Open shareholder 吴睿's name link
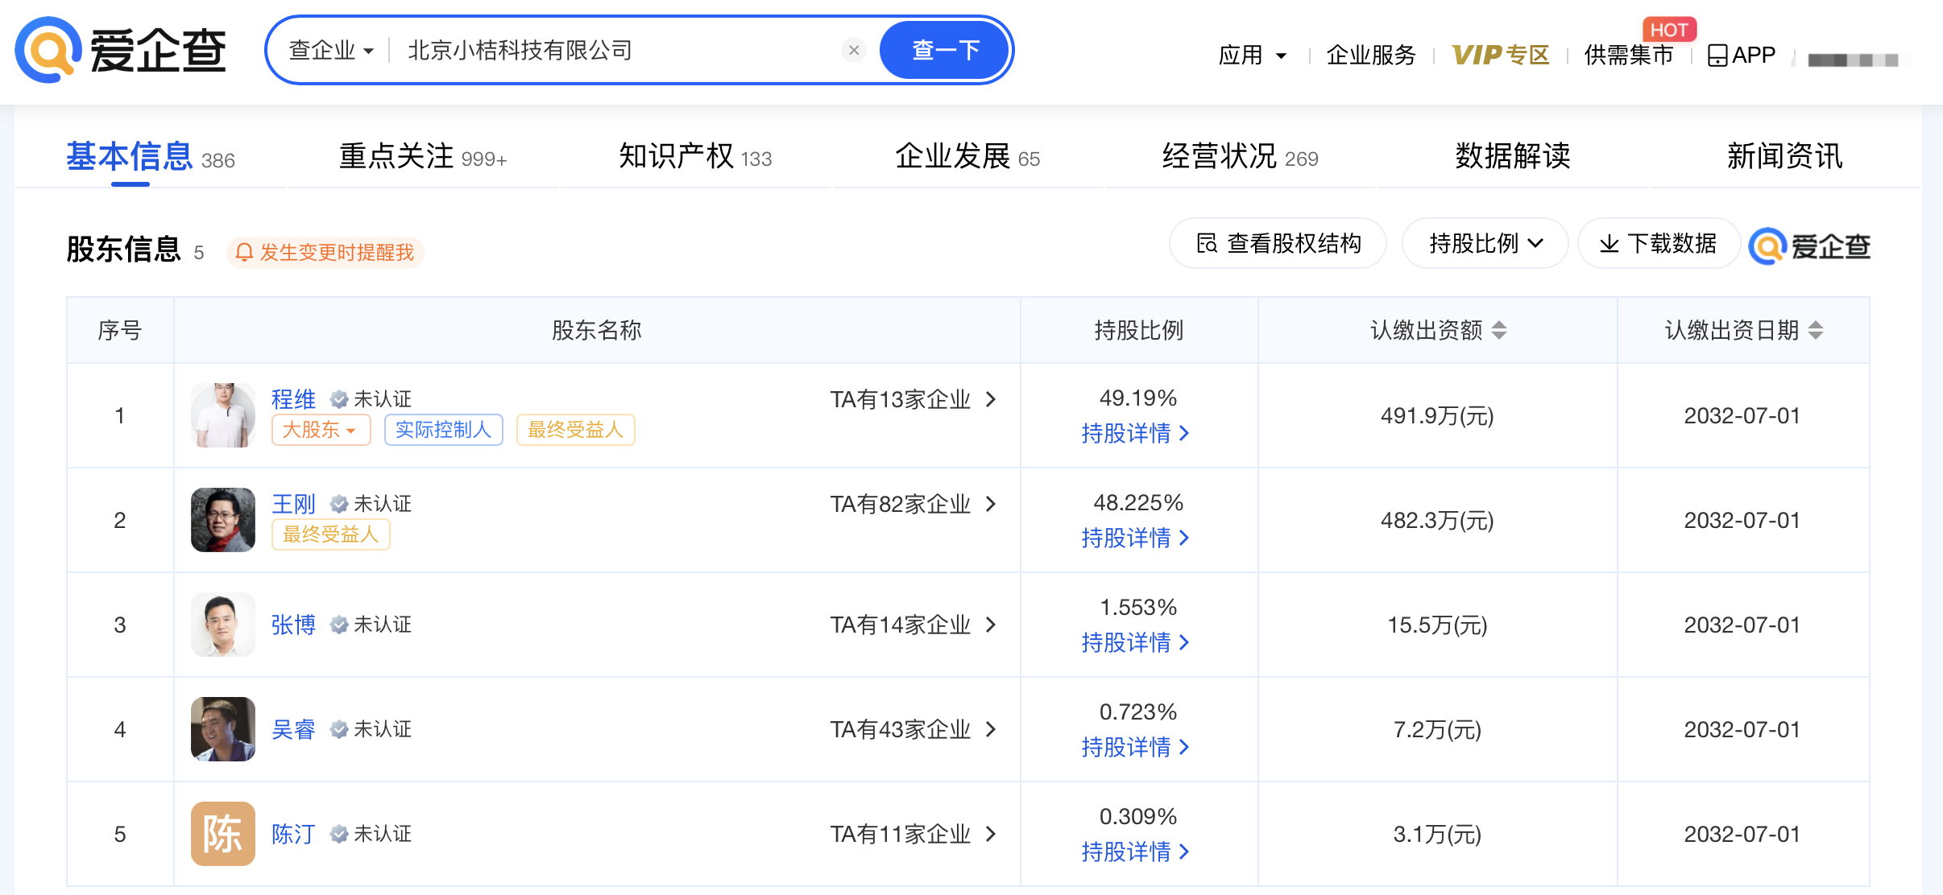This screenshot has height=895, width=1943. (x=293, y=729)
